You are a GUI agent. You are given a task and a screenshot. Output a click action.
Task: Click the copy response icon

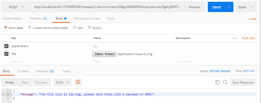218,82
